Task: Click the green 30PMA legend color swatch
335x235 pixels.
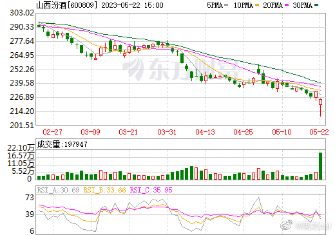Action: [x=316, y=5]
